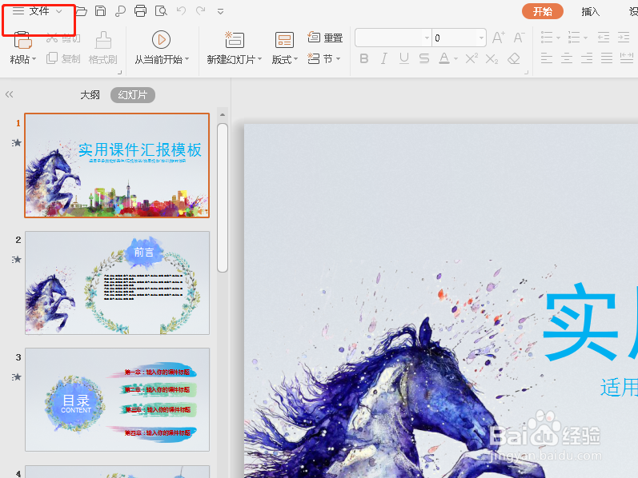Click the animation star icon beside slide 2
Screen dimensions: 638x478
[16, 260]
